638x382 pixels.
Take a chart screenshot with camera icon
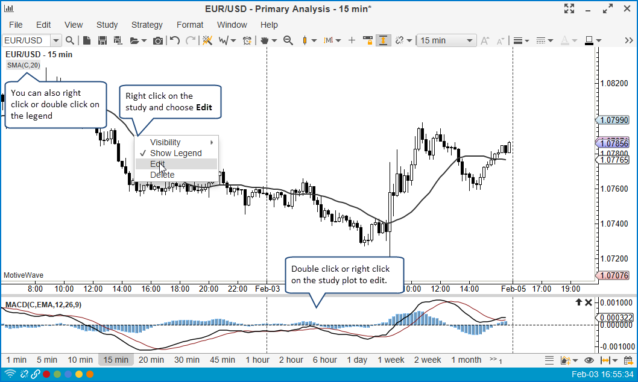pyautogui.click(x=158, y=40)
